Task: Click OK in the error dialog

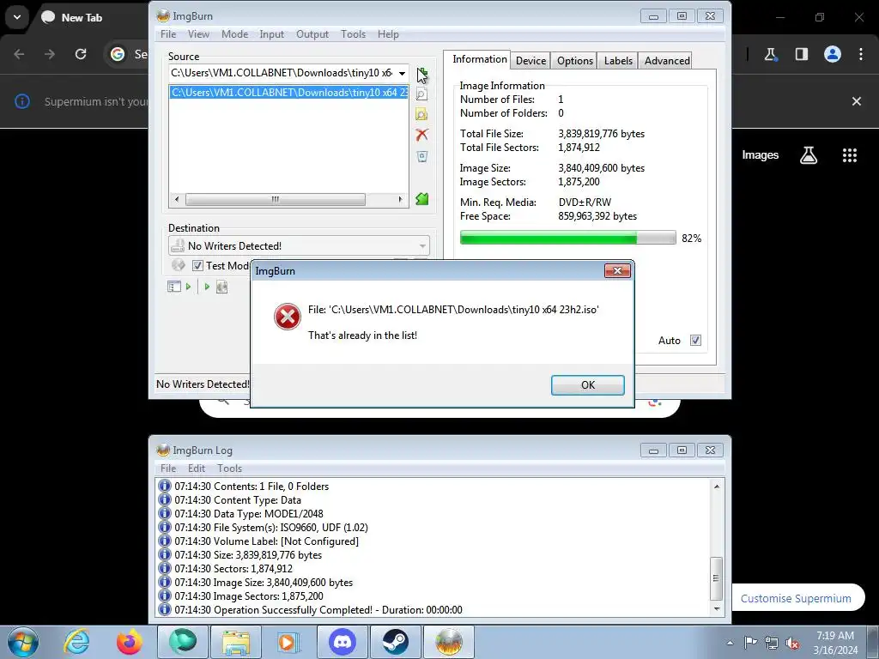Action: click(x=587, y=385)
